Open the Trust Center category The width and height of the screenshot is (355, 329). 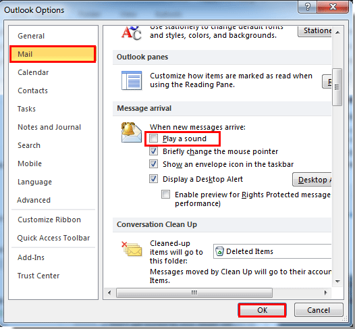click(53, 276)
